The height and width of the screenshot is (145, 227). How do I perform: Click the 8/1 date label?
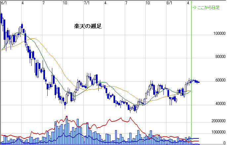click(169, 3)
